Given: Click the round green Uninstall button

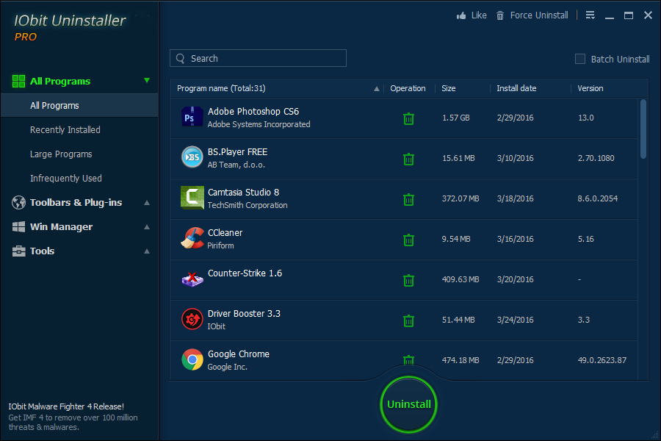Looking at the screenshot, I should (408, 404).
